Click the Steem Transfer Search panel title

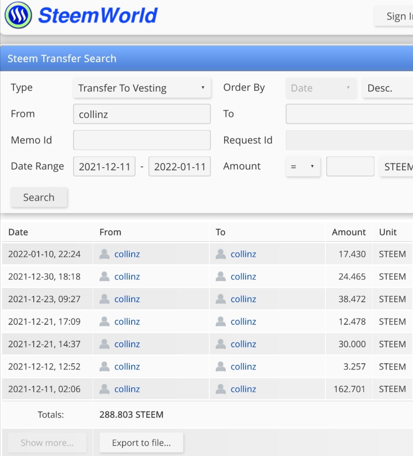tap(62, 58)
